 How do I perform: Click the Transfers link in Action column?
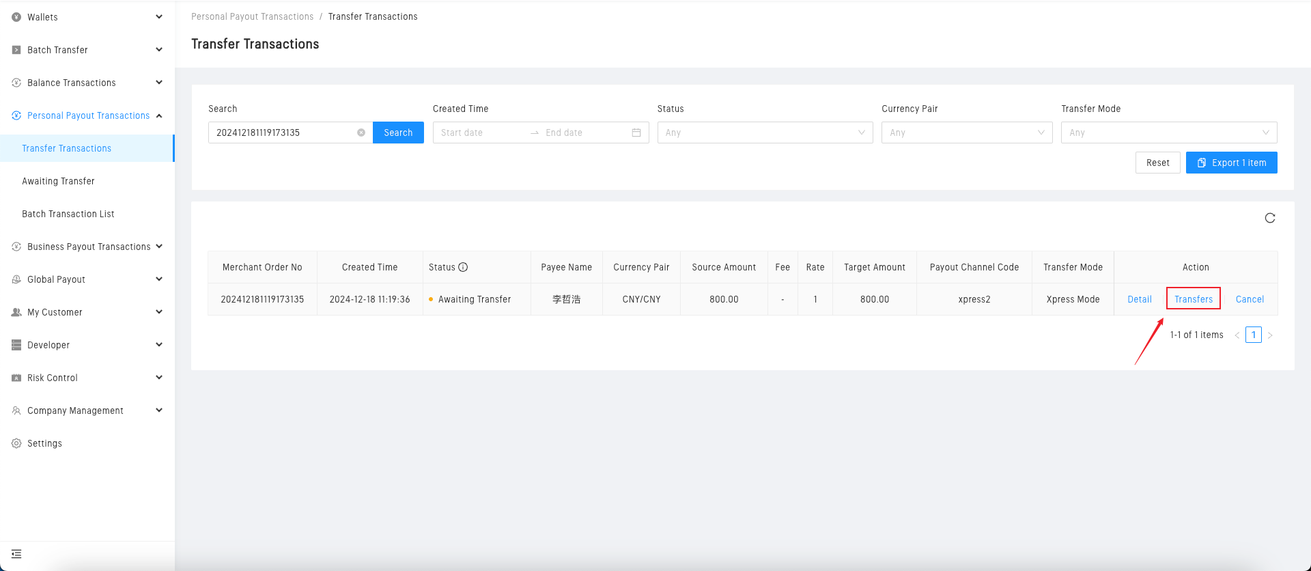click(1193, 299)
